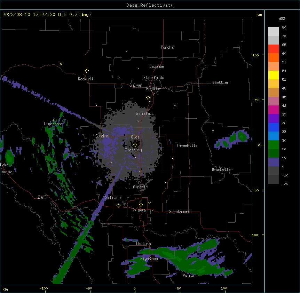Click the white asterisk marker above Limestone
The width and height of the screenshot is (300, 293).
(x=53, y=120)
